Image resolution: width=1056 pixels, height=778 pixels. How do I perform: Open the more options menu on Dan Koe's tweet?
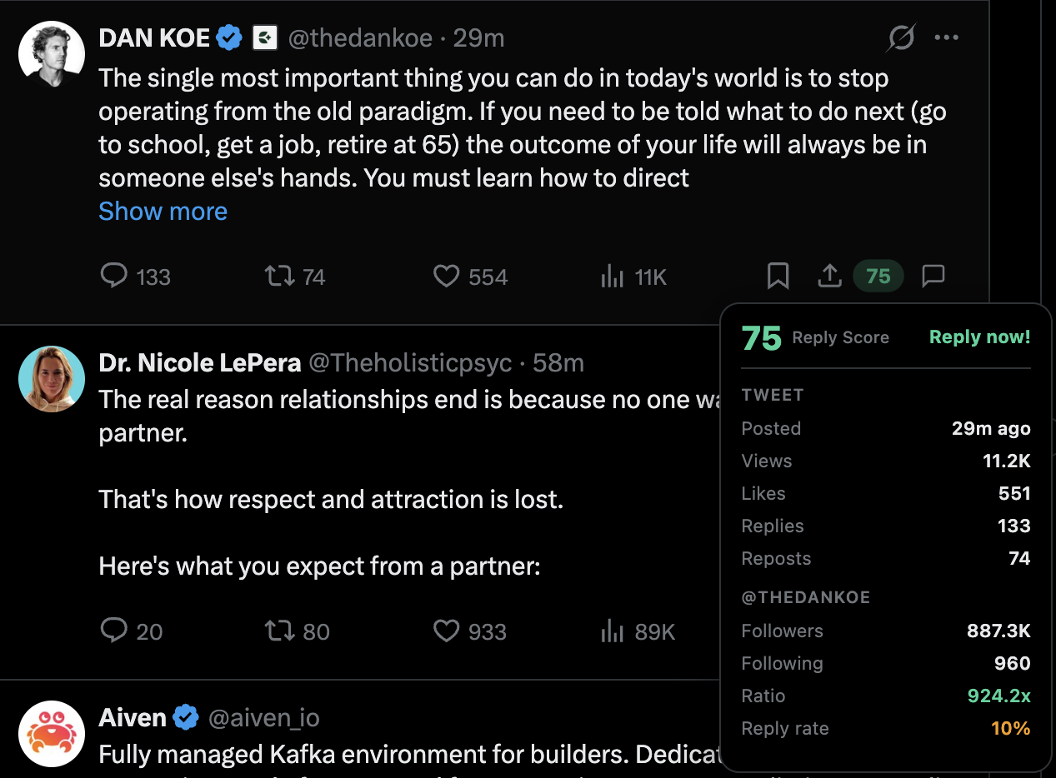click(947, 37)
